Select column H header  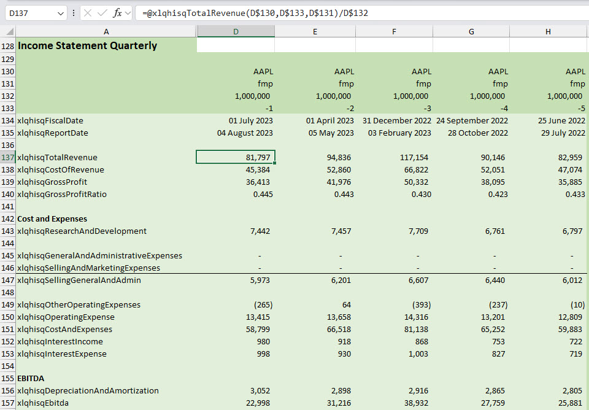(548, 32)
